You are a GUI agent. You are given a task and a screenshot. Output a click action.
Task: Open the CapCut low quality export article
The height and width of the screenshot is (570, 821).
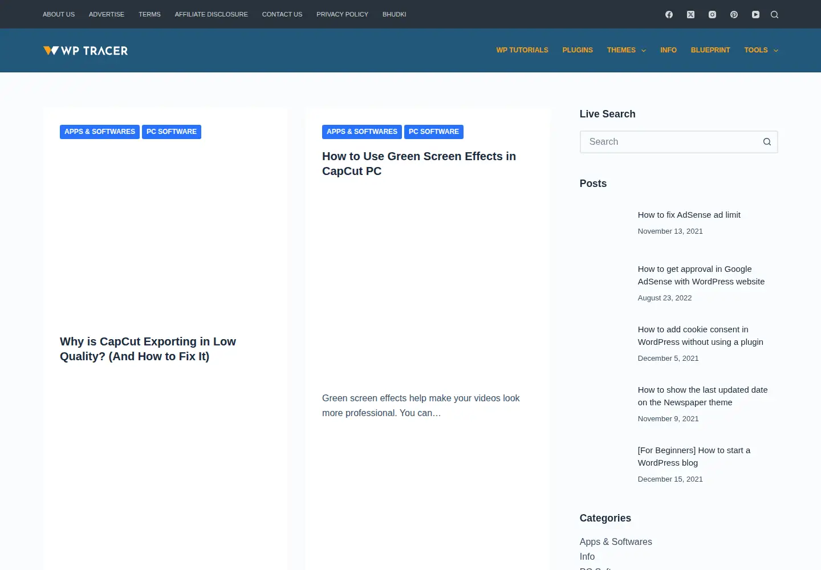point(148,349)
